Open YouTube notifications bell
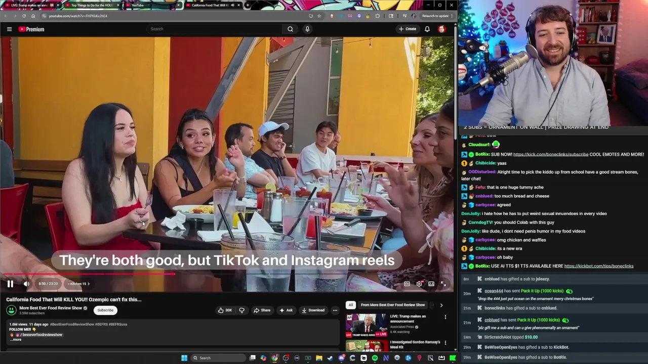648x364 pixels. pyautogui.click(x=427, y=29)
